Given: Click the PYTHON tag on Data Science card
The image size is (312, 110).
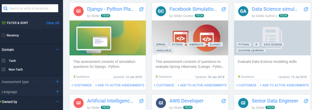Looking at the screenshot, I should (x=243, y=45).
